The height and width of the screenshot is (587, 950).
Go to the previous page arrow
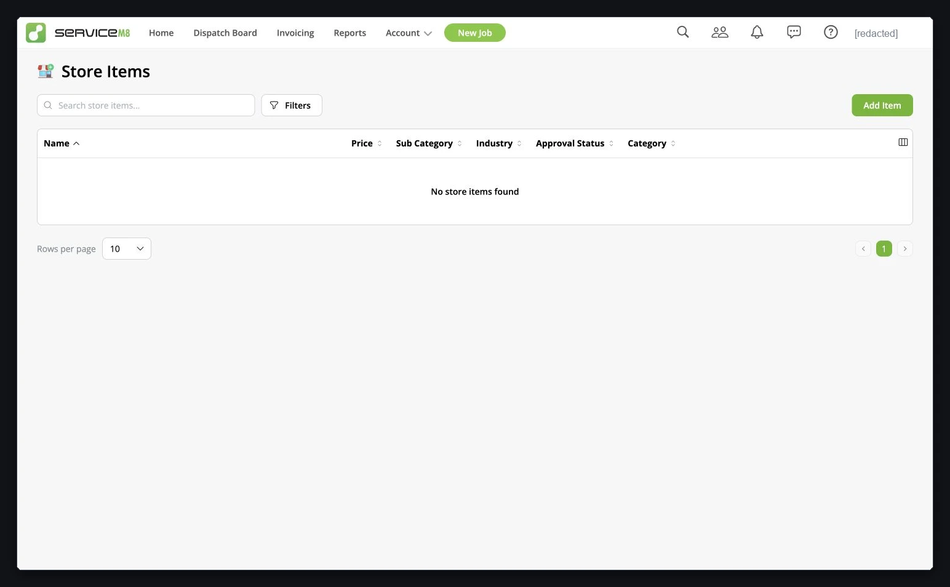click(863, 249)
